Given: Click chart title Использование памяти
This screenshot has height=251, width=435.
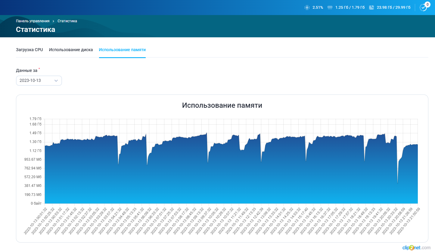Looking at the screenshot, I should point(222,105).
